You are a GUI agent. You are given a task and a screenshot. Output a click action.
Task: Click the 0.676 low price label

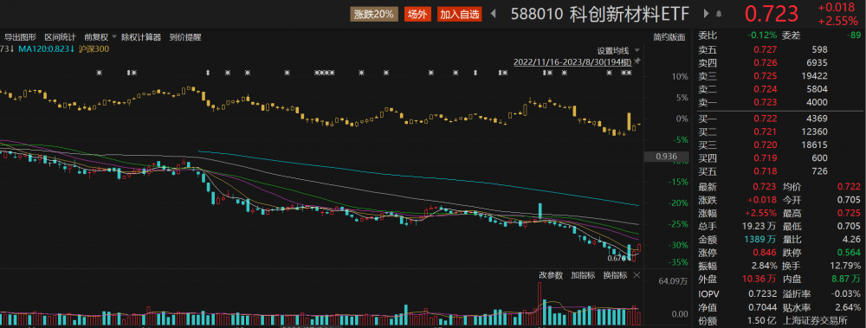tap(617, 258)
